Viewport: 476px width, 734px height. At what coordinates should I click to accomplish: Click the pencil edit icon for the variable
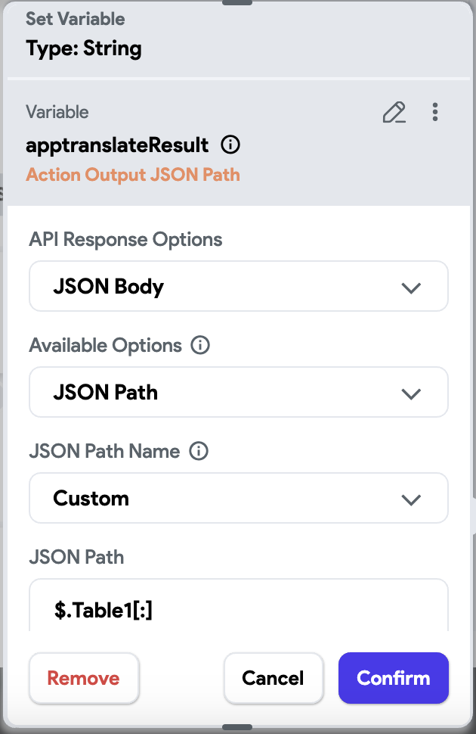(x=394, y=112)
